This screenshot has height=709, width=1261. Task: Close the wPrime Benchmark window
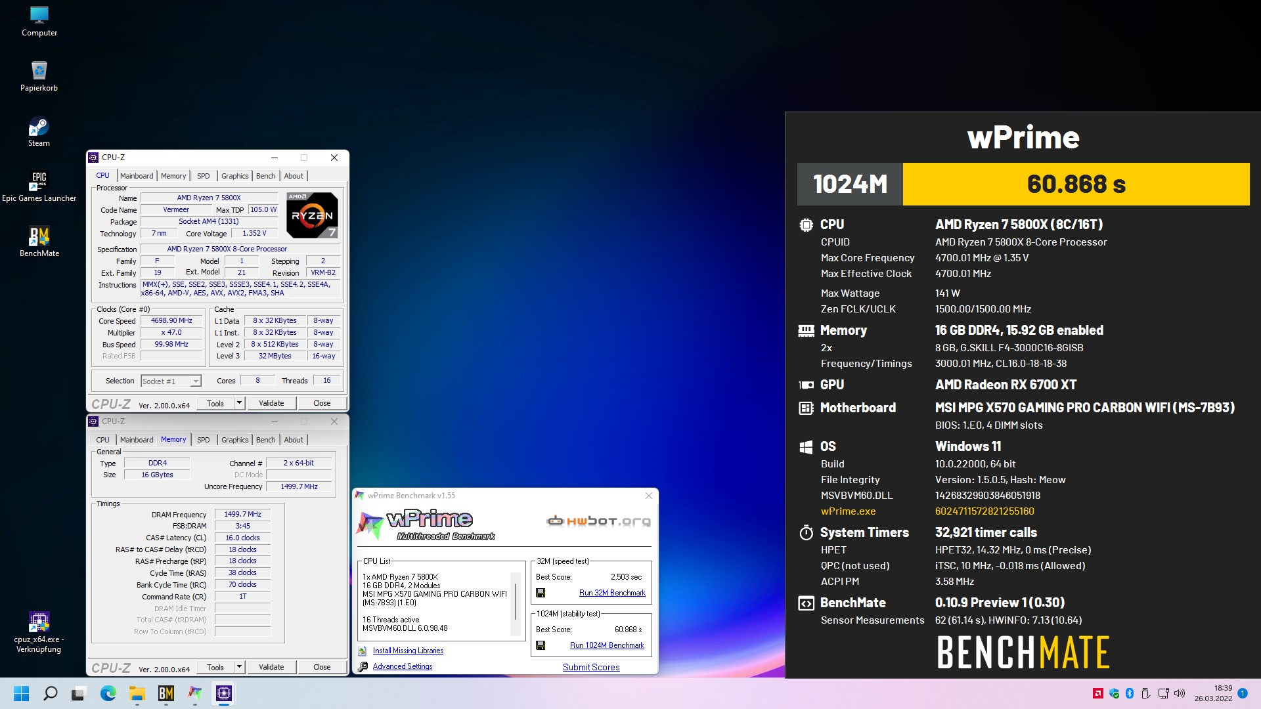pyautogui.click(x=649, y=496)
